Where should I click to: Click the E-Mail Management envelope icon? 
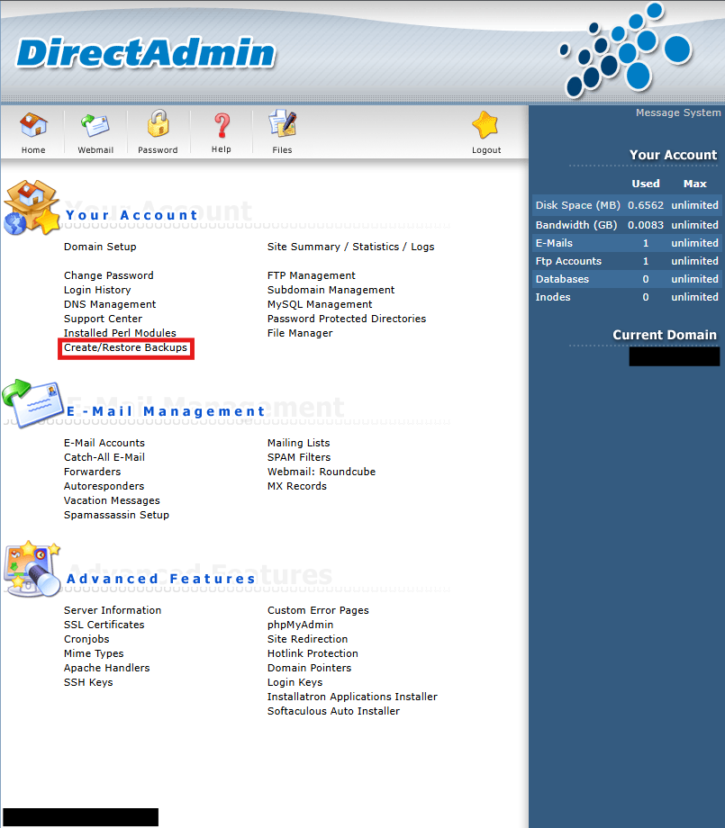coord(32,403)
